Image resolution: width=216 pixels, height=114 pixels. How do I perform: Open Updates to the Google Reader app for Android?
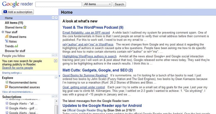coord(102,106)
